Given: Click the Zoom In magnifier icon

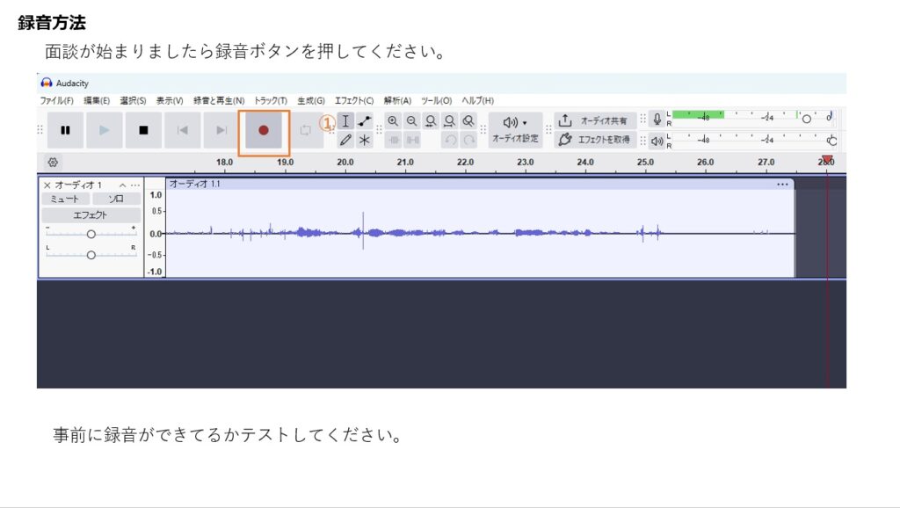Looking at the screenshot, I should point(393,121).
